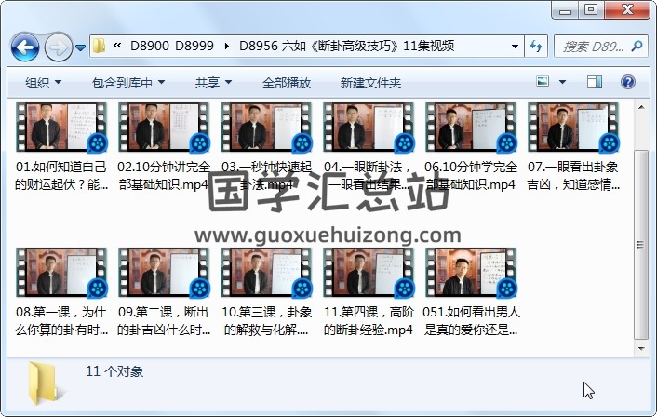Refresh the current folder view
Viewport: 657px width, 417px height.
pyautogui.click(x=536, y=47)
